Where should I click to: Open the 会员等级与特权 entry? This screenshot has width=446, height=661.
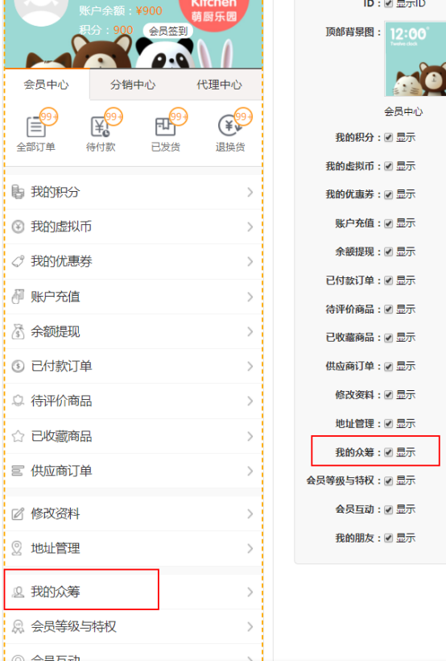point(133,626)
